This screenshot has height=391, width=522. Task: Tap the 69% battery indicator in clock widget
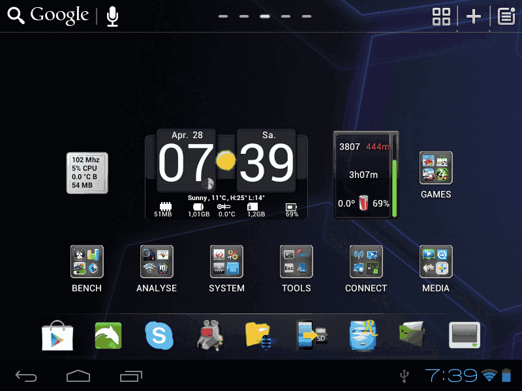point(292,210)
